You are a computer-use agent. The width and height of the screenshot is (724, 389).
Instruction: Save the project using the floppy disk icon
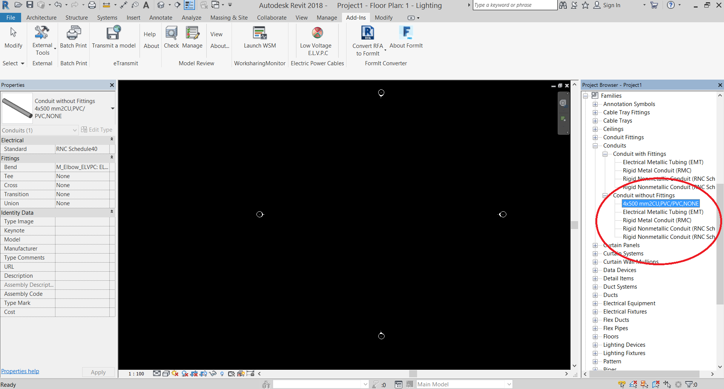30,5
